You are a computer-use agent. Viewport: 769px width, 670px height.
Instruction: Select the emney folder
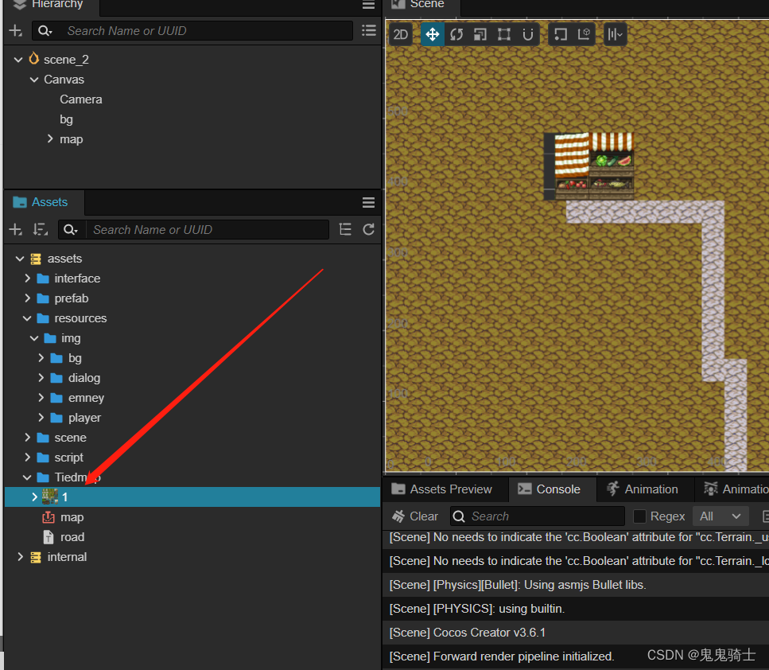87,398
